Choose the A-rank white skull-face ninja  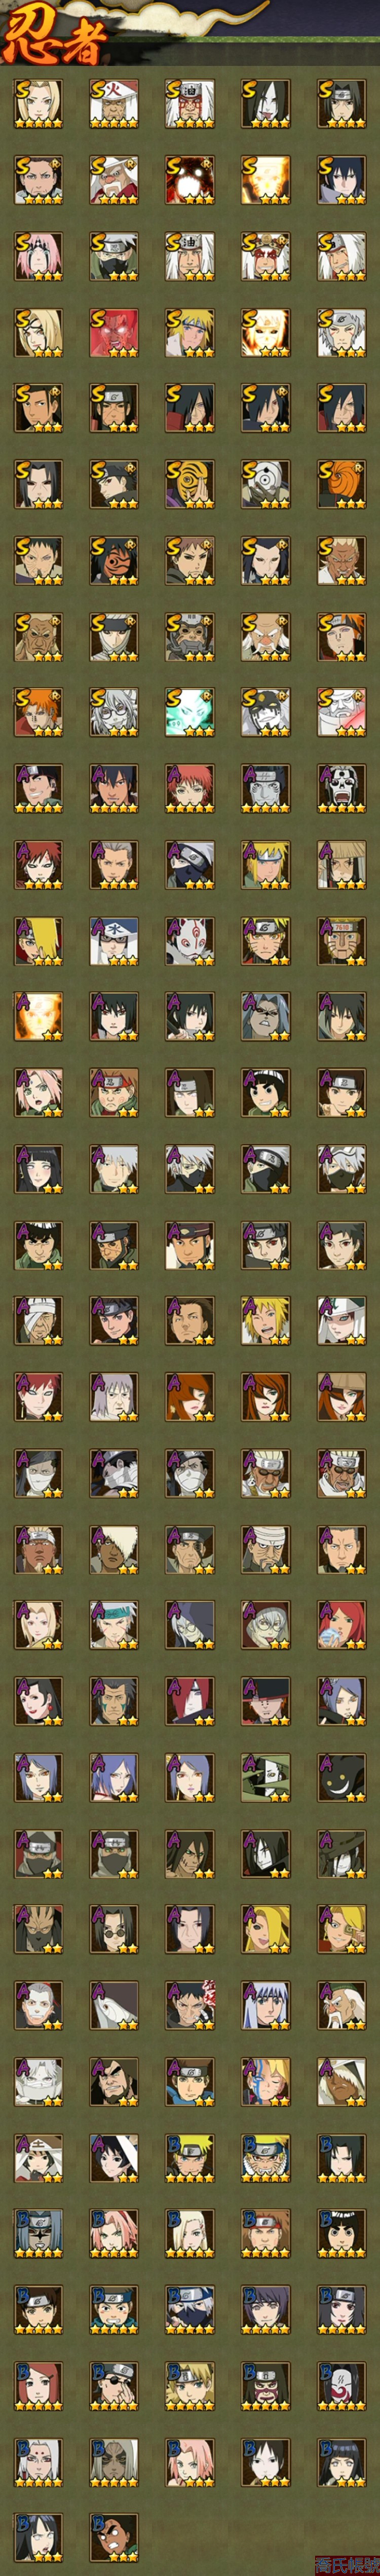[x=342, y=788]
